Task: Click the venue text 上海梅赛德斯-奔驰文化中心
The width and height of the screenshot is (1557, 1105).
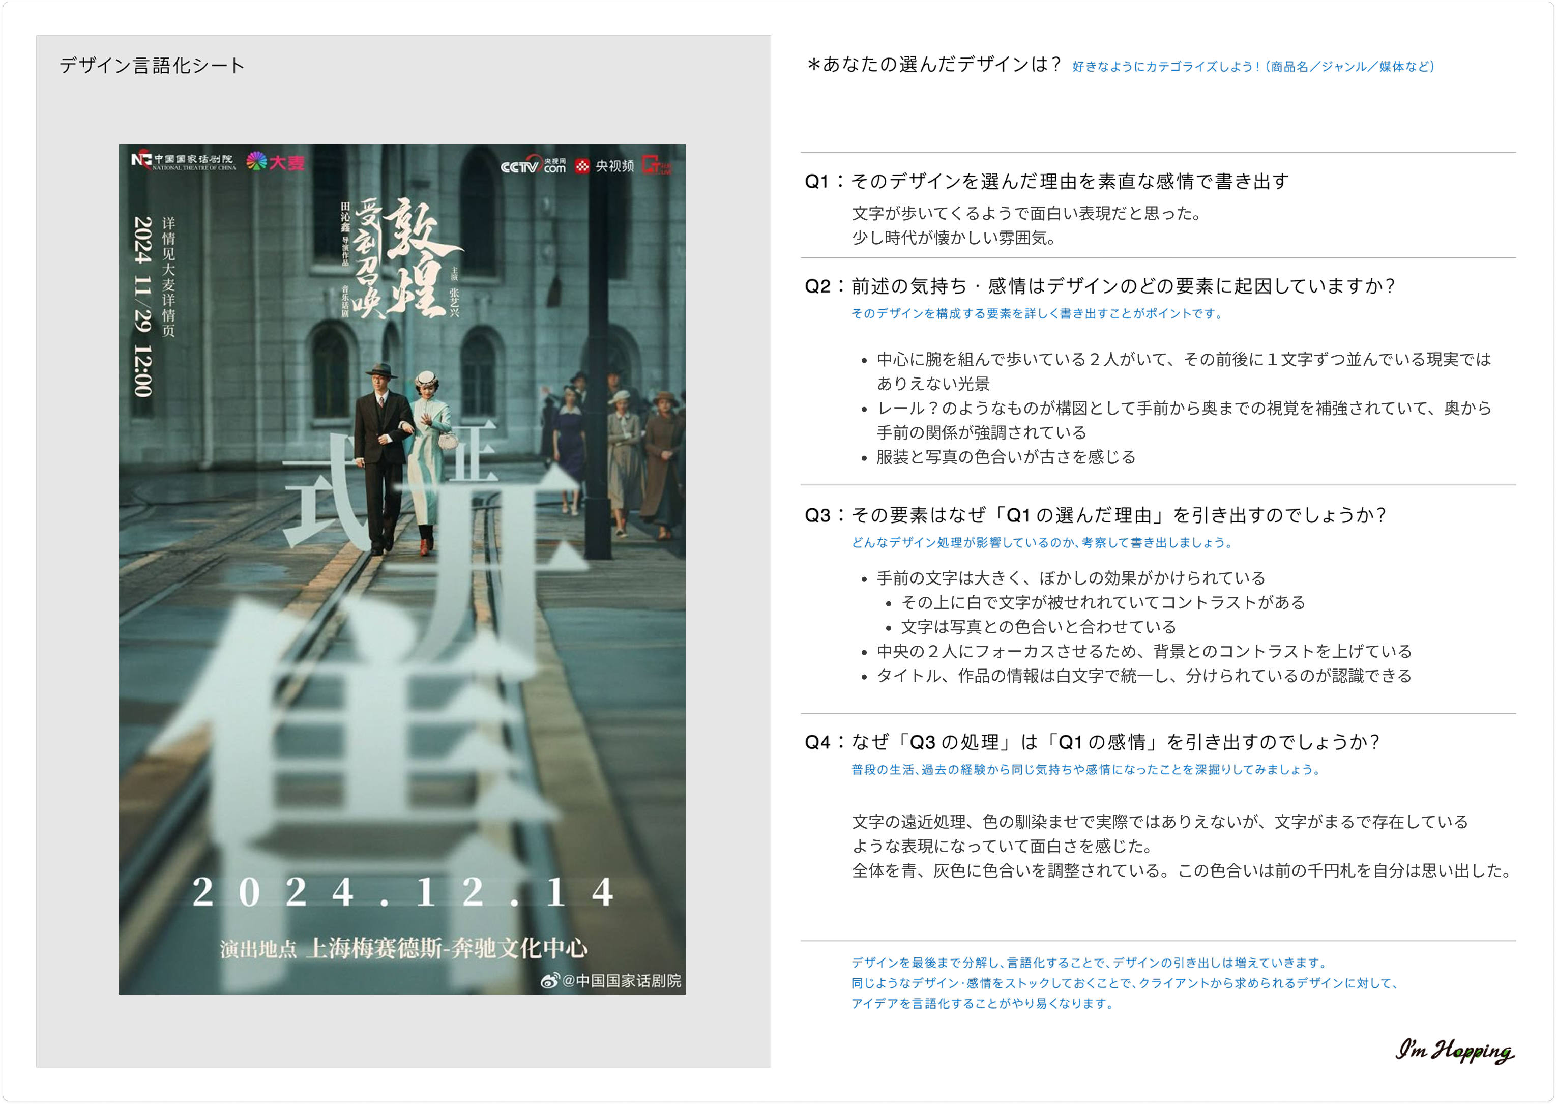Action: pyautogui.click(x=447, y=948)
